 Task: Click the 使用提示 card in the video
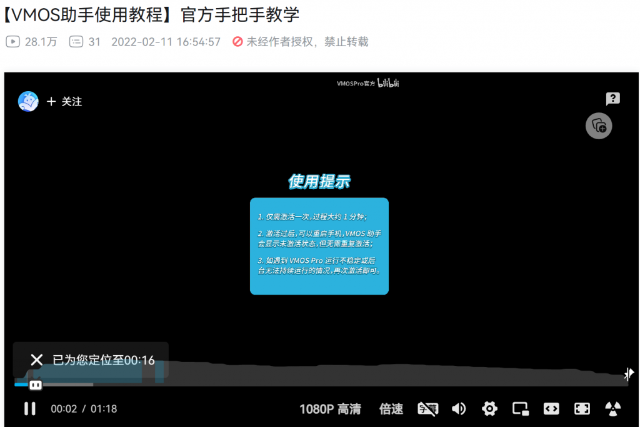point(319,245)
